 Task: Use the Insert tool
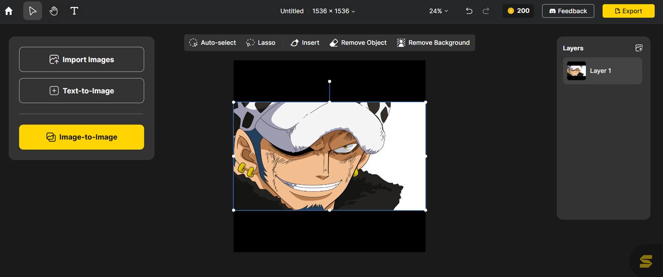click(305, 43)
